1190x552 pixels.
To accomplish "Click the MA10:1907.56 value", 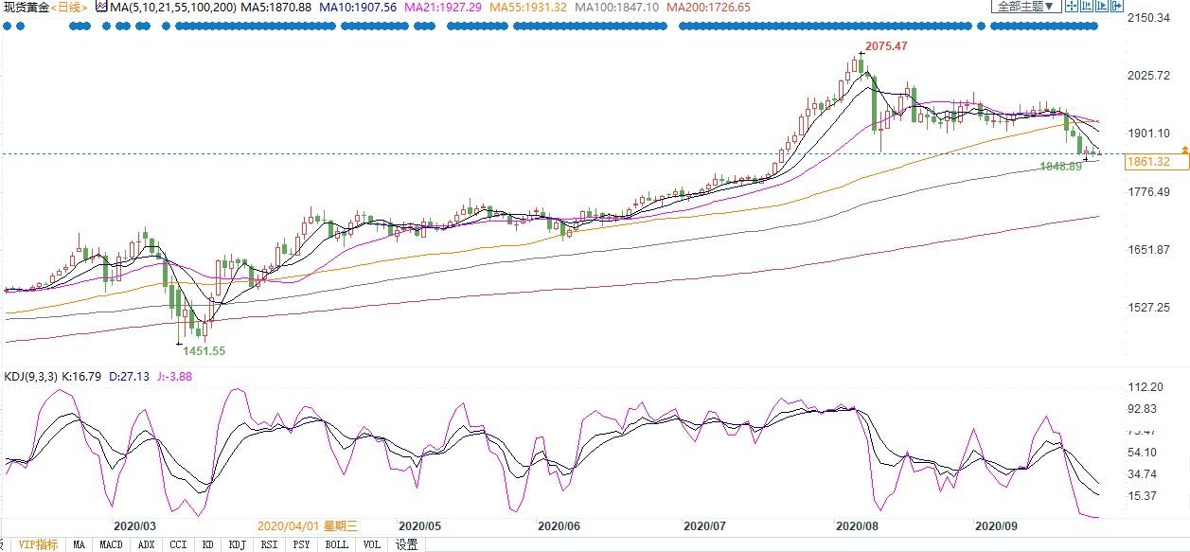I will [x=359, y=7].
